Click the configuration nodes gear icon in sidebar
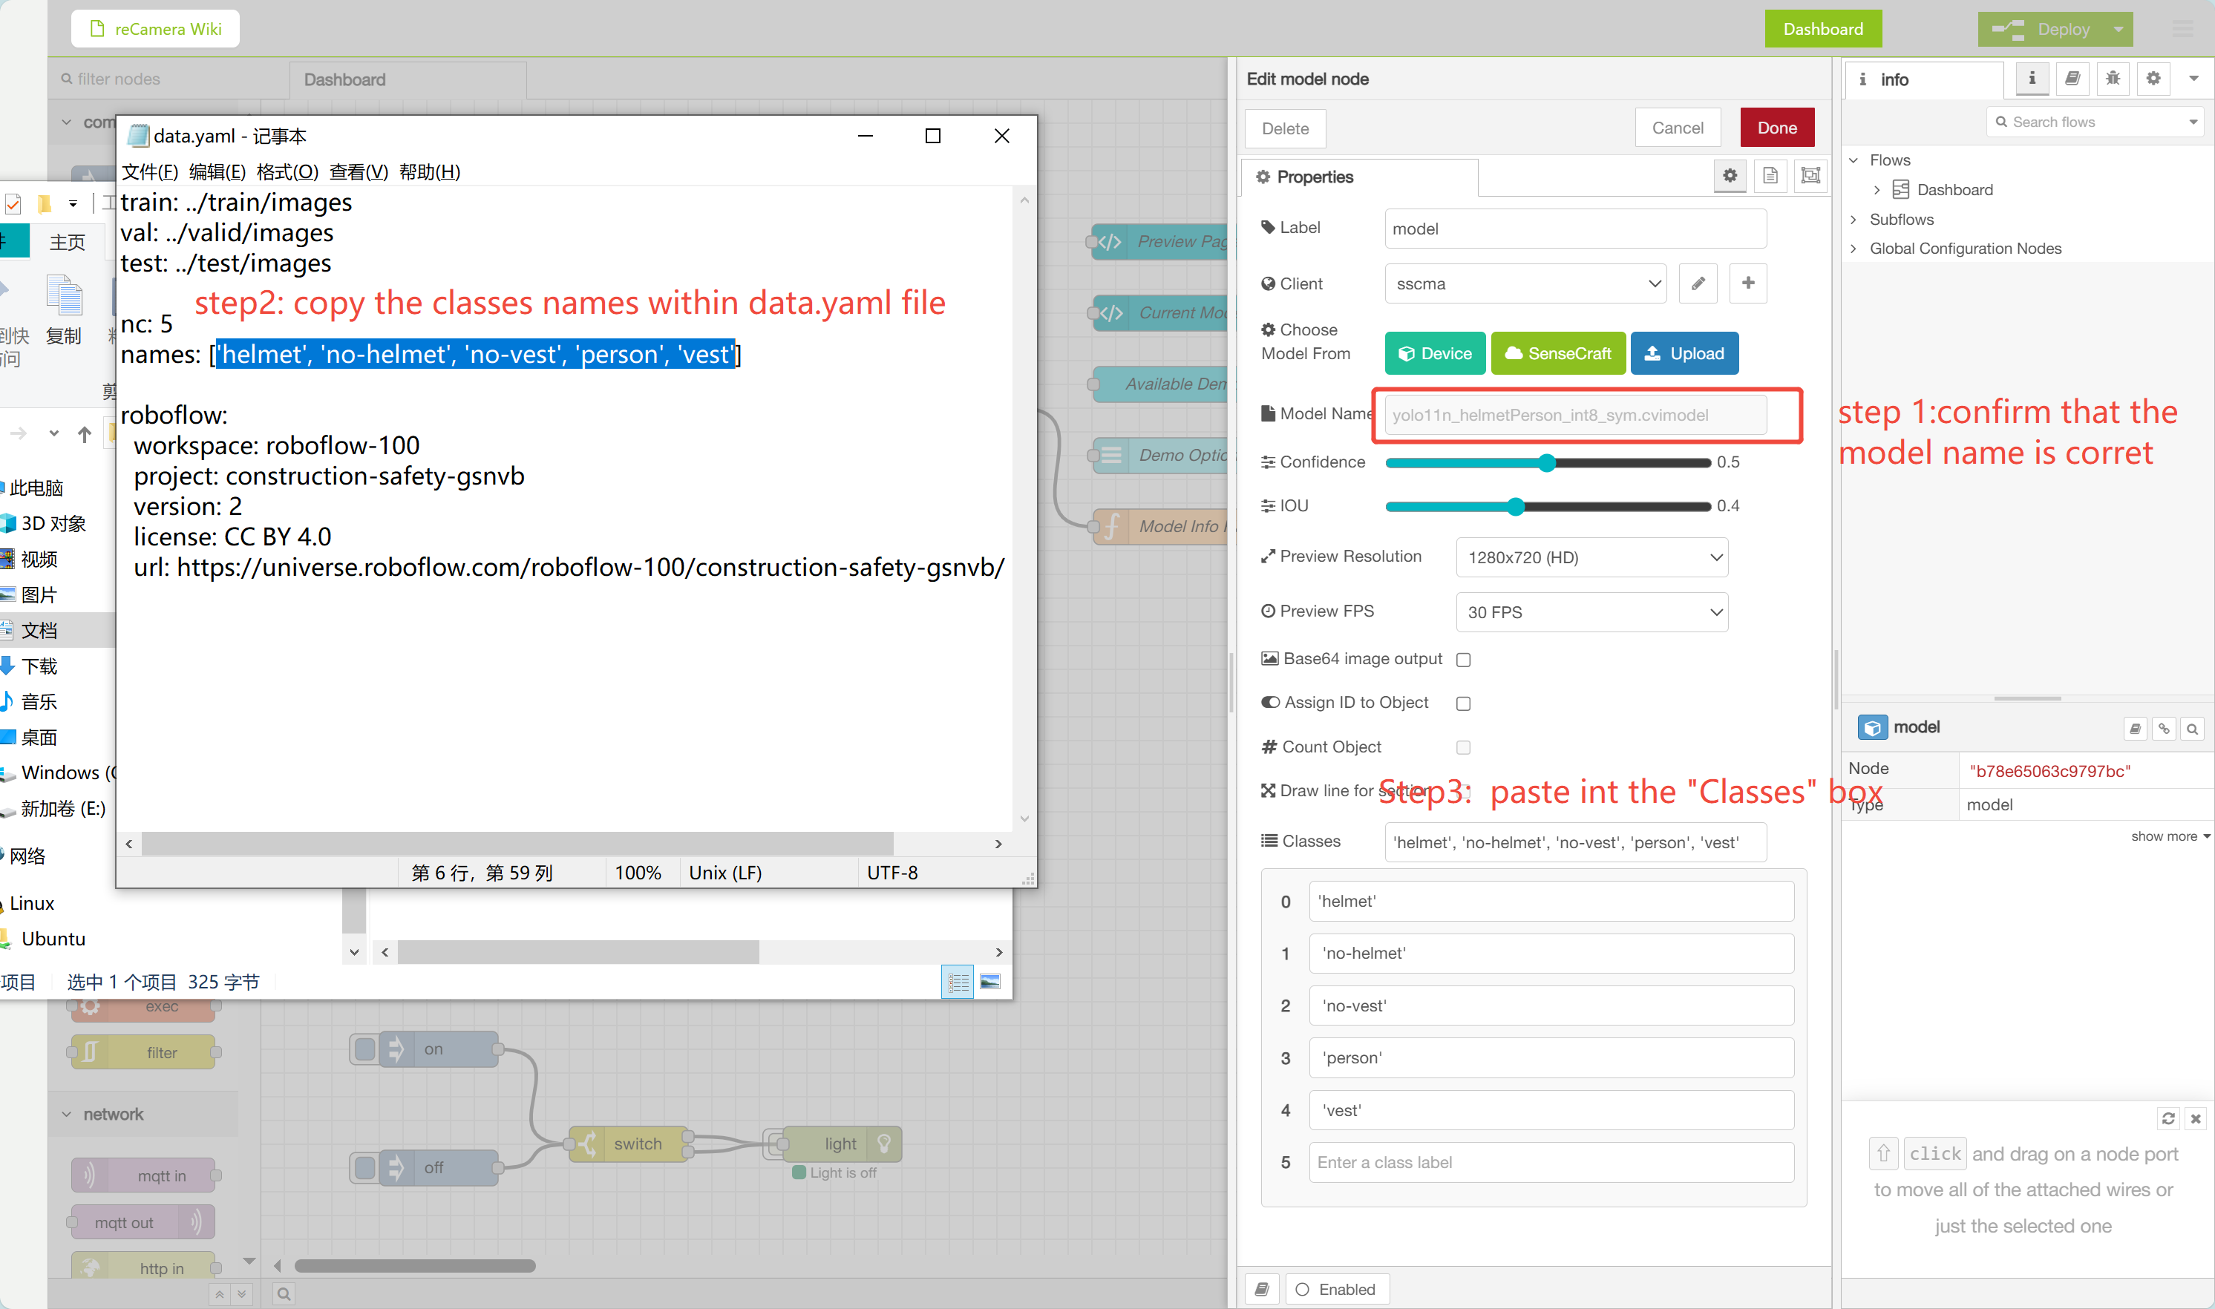This screenshot has height=1309, width=2215. (x=2153, y=79)
